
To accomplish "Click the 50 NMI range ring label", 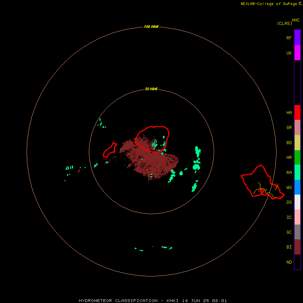I will (x=151, y=89).
